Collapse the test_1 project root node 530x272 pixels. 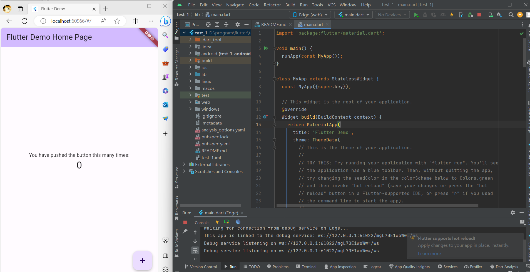tap(184, 33)
